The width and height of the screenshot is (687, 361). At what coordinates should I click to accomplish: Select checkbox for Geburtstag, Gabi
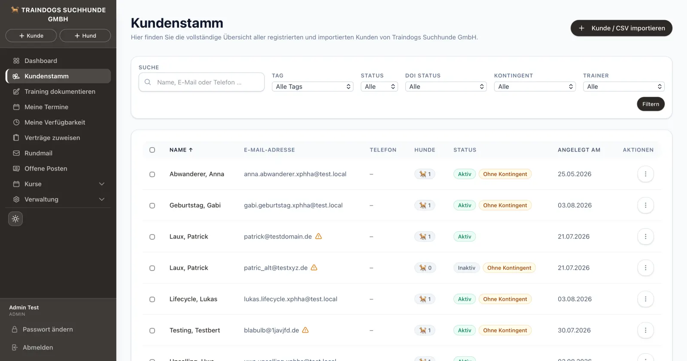152,206
